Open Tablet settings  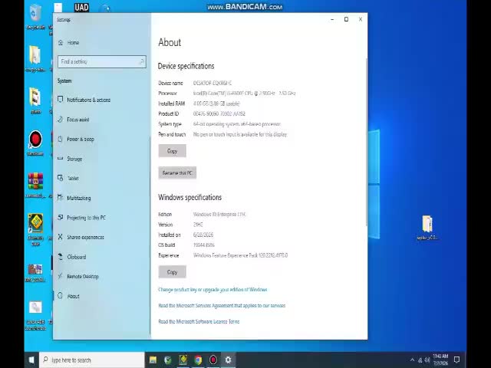pyautogui.click(x=73, y=179)
